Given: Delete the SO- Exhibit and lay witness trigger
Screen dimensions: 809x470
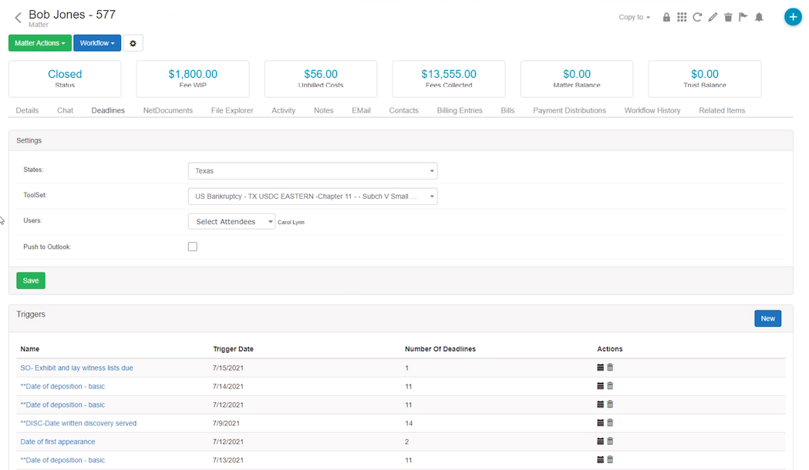Looking at the screenshot, I should pyautogui.click(x=610, y=368).
